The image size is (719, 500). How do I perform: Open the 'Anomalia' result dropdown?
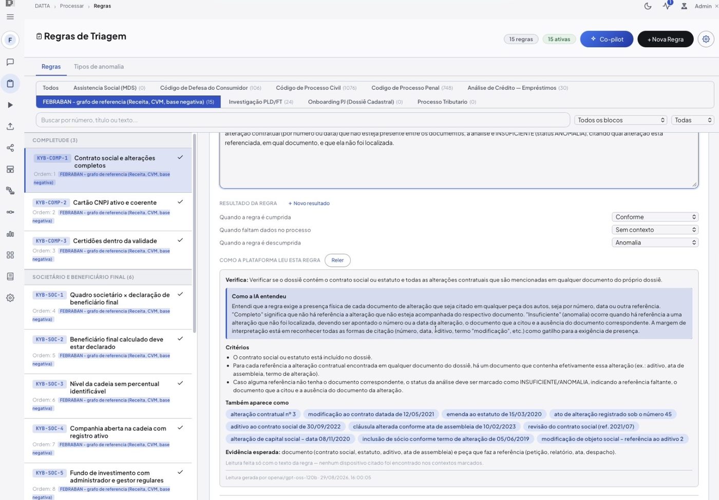(655, 243)
